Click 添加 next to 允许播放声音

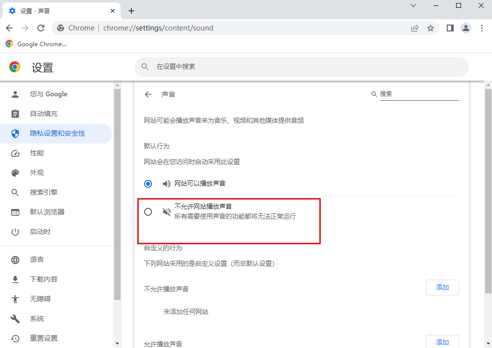click(442, 342)
